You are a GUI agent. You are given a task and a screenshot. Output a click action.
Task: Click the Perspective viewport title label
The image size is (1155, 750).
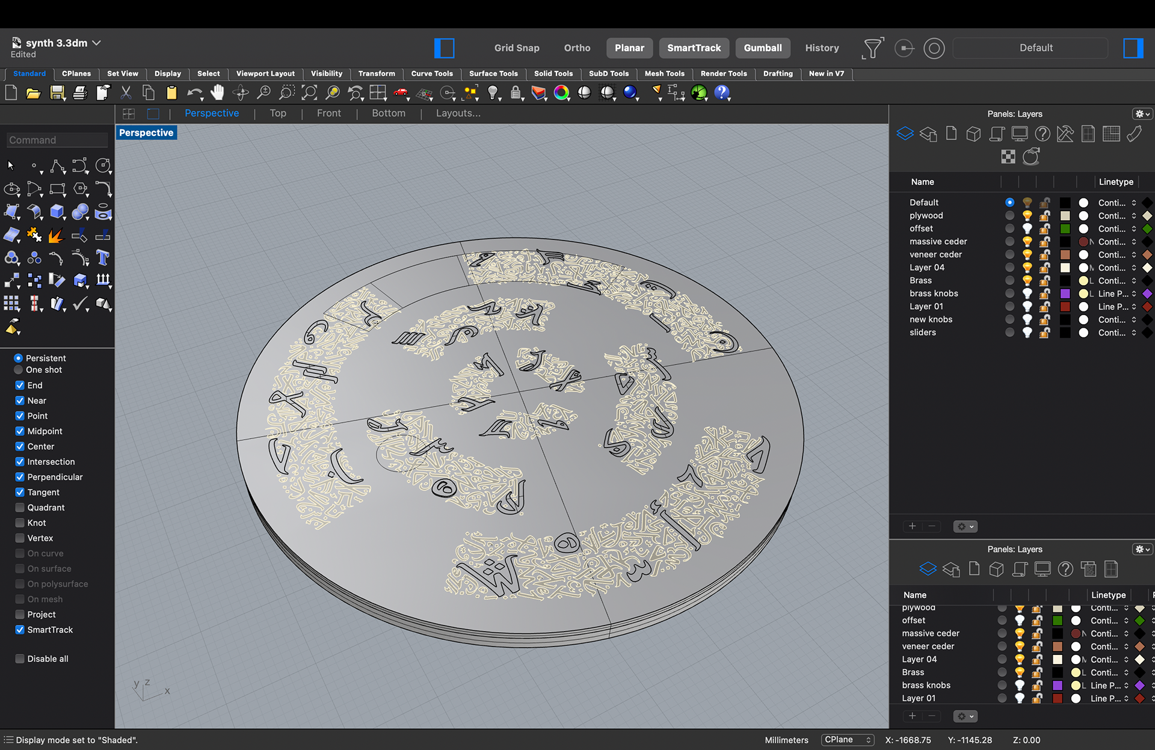pyautogui.click(x=146, y=133)
